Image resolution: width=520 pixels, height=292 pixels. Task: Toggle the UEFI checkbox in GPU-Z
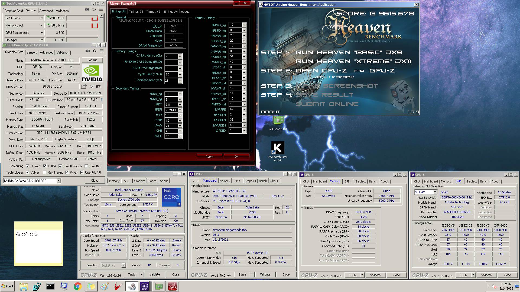pyautogui.click(x=92, y=87)
